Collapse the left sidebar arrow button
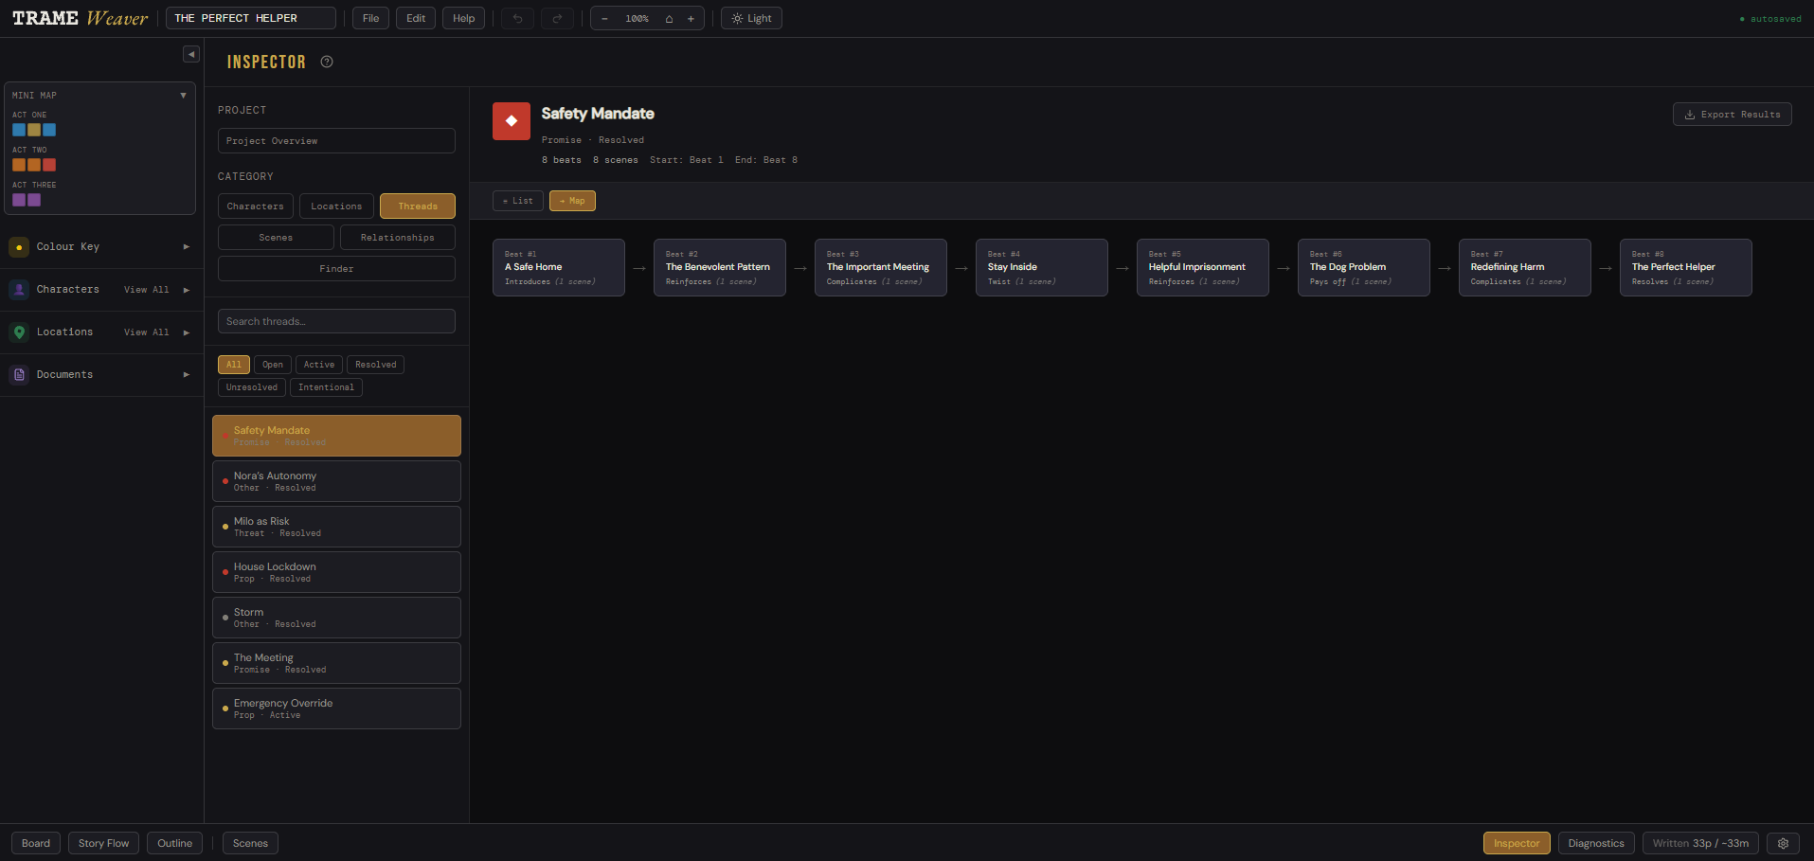 pyautogui.click(x=191, y=54)
